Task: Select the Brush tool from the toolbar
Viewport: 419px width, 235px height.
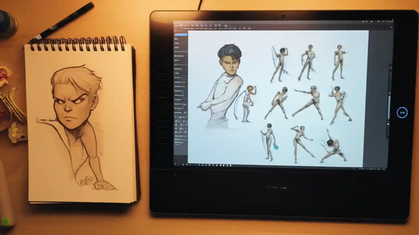Action: pos(182,25)
